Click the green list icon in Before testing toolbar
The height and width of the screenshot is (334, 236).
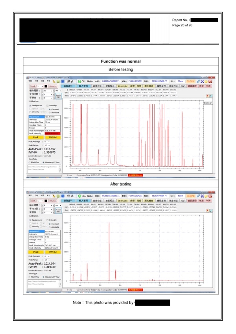[x=58, y=82]
